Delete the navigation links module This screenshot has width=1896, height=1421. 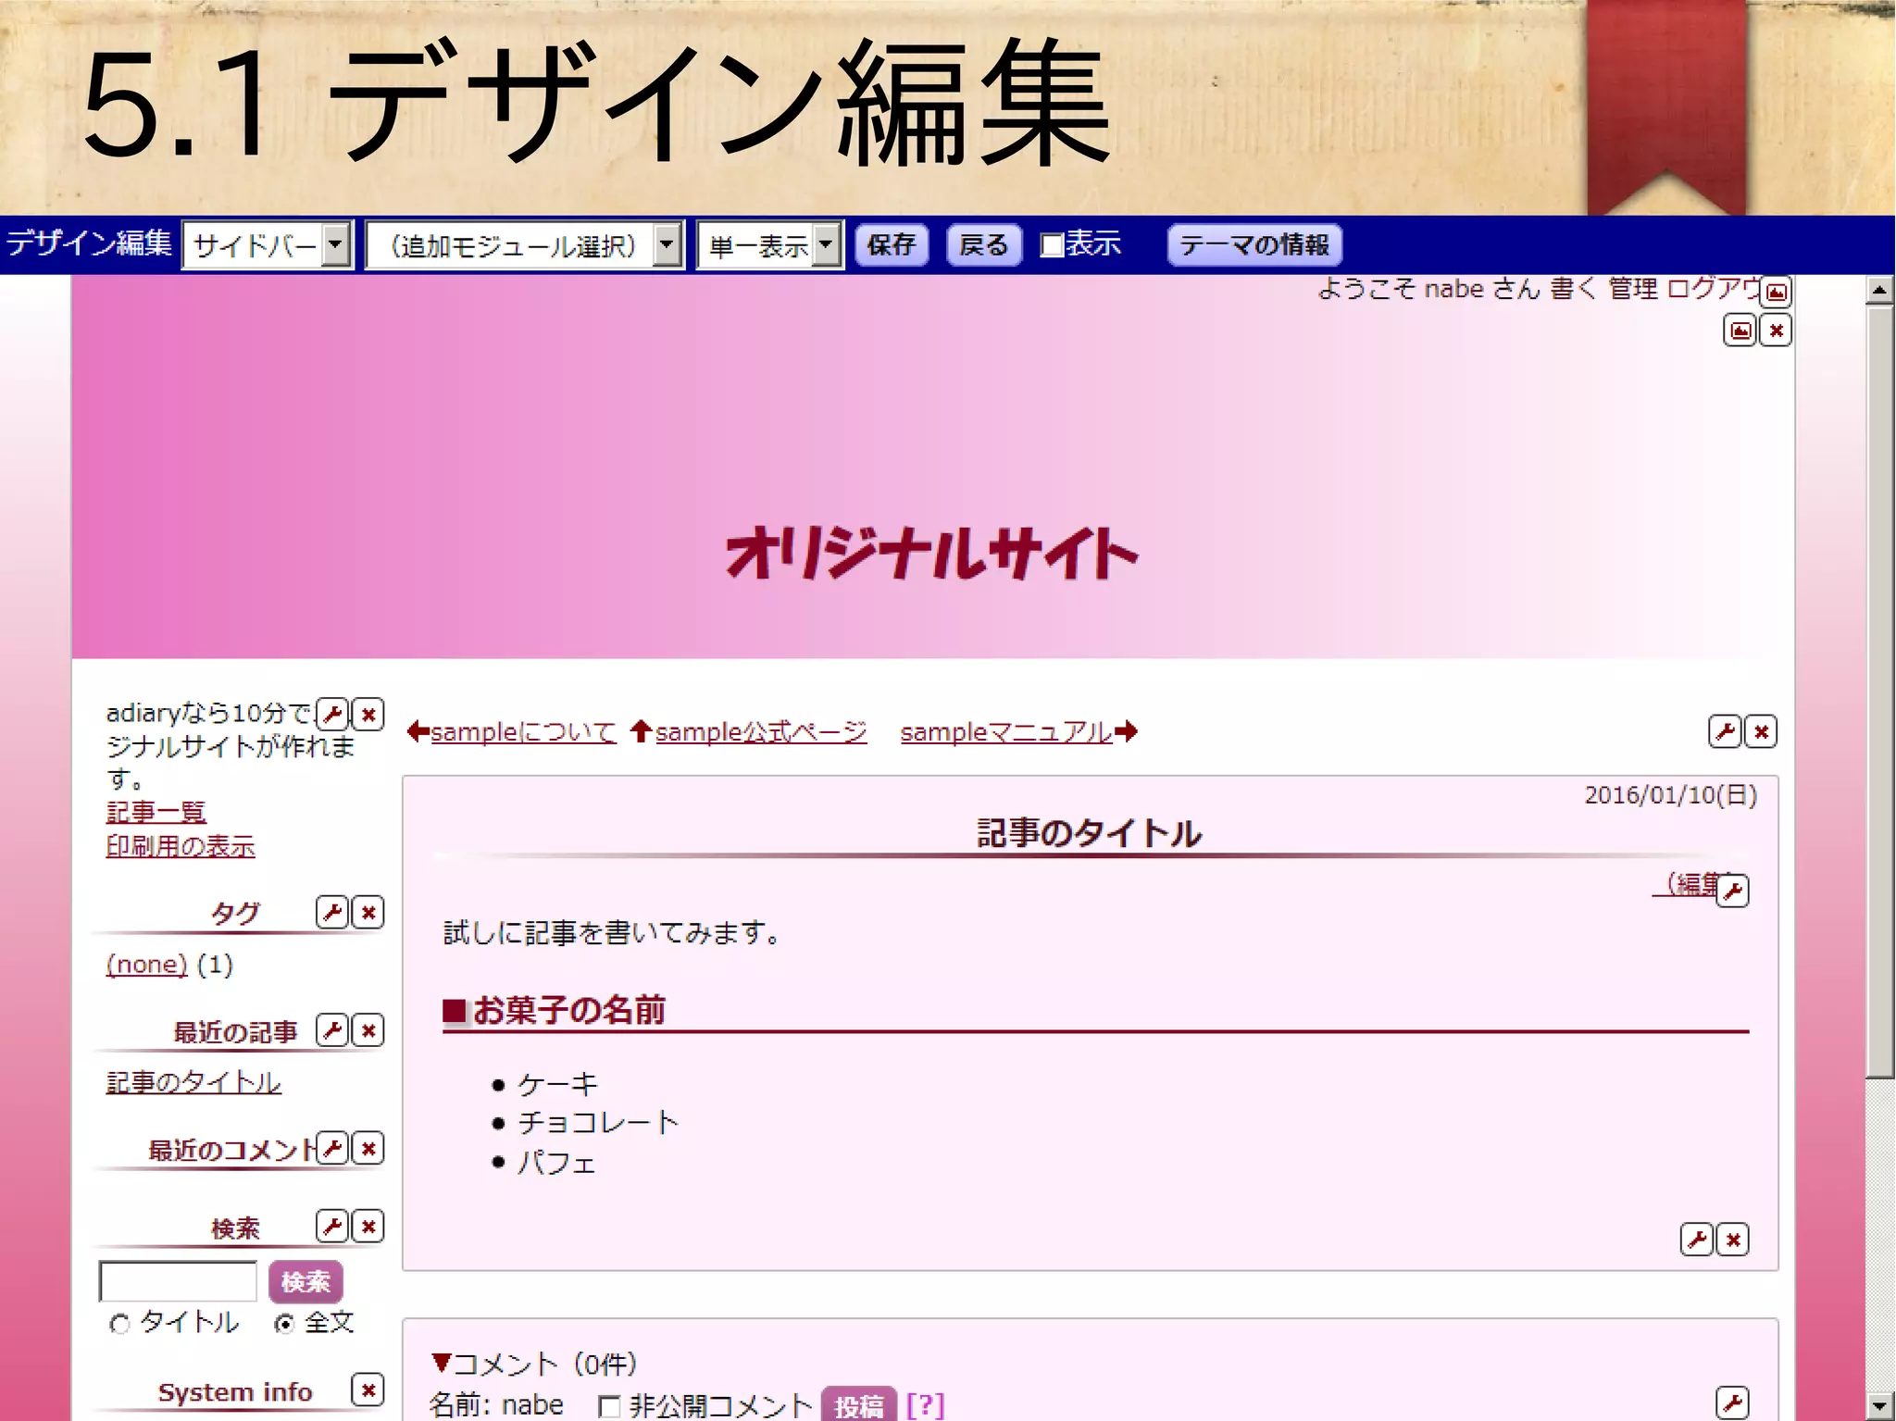coord(1761,731)
